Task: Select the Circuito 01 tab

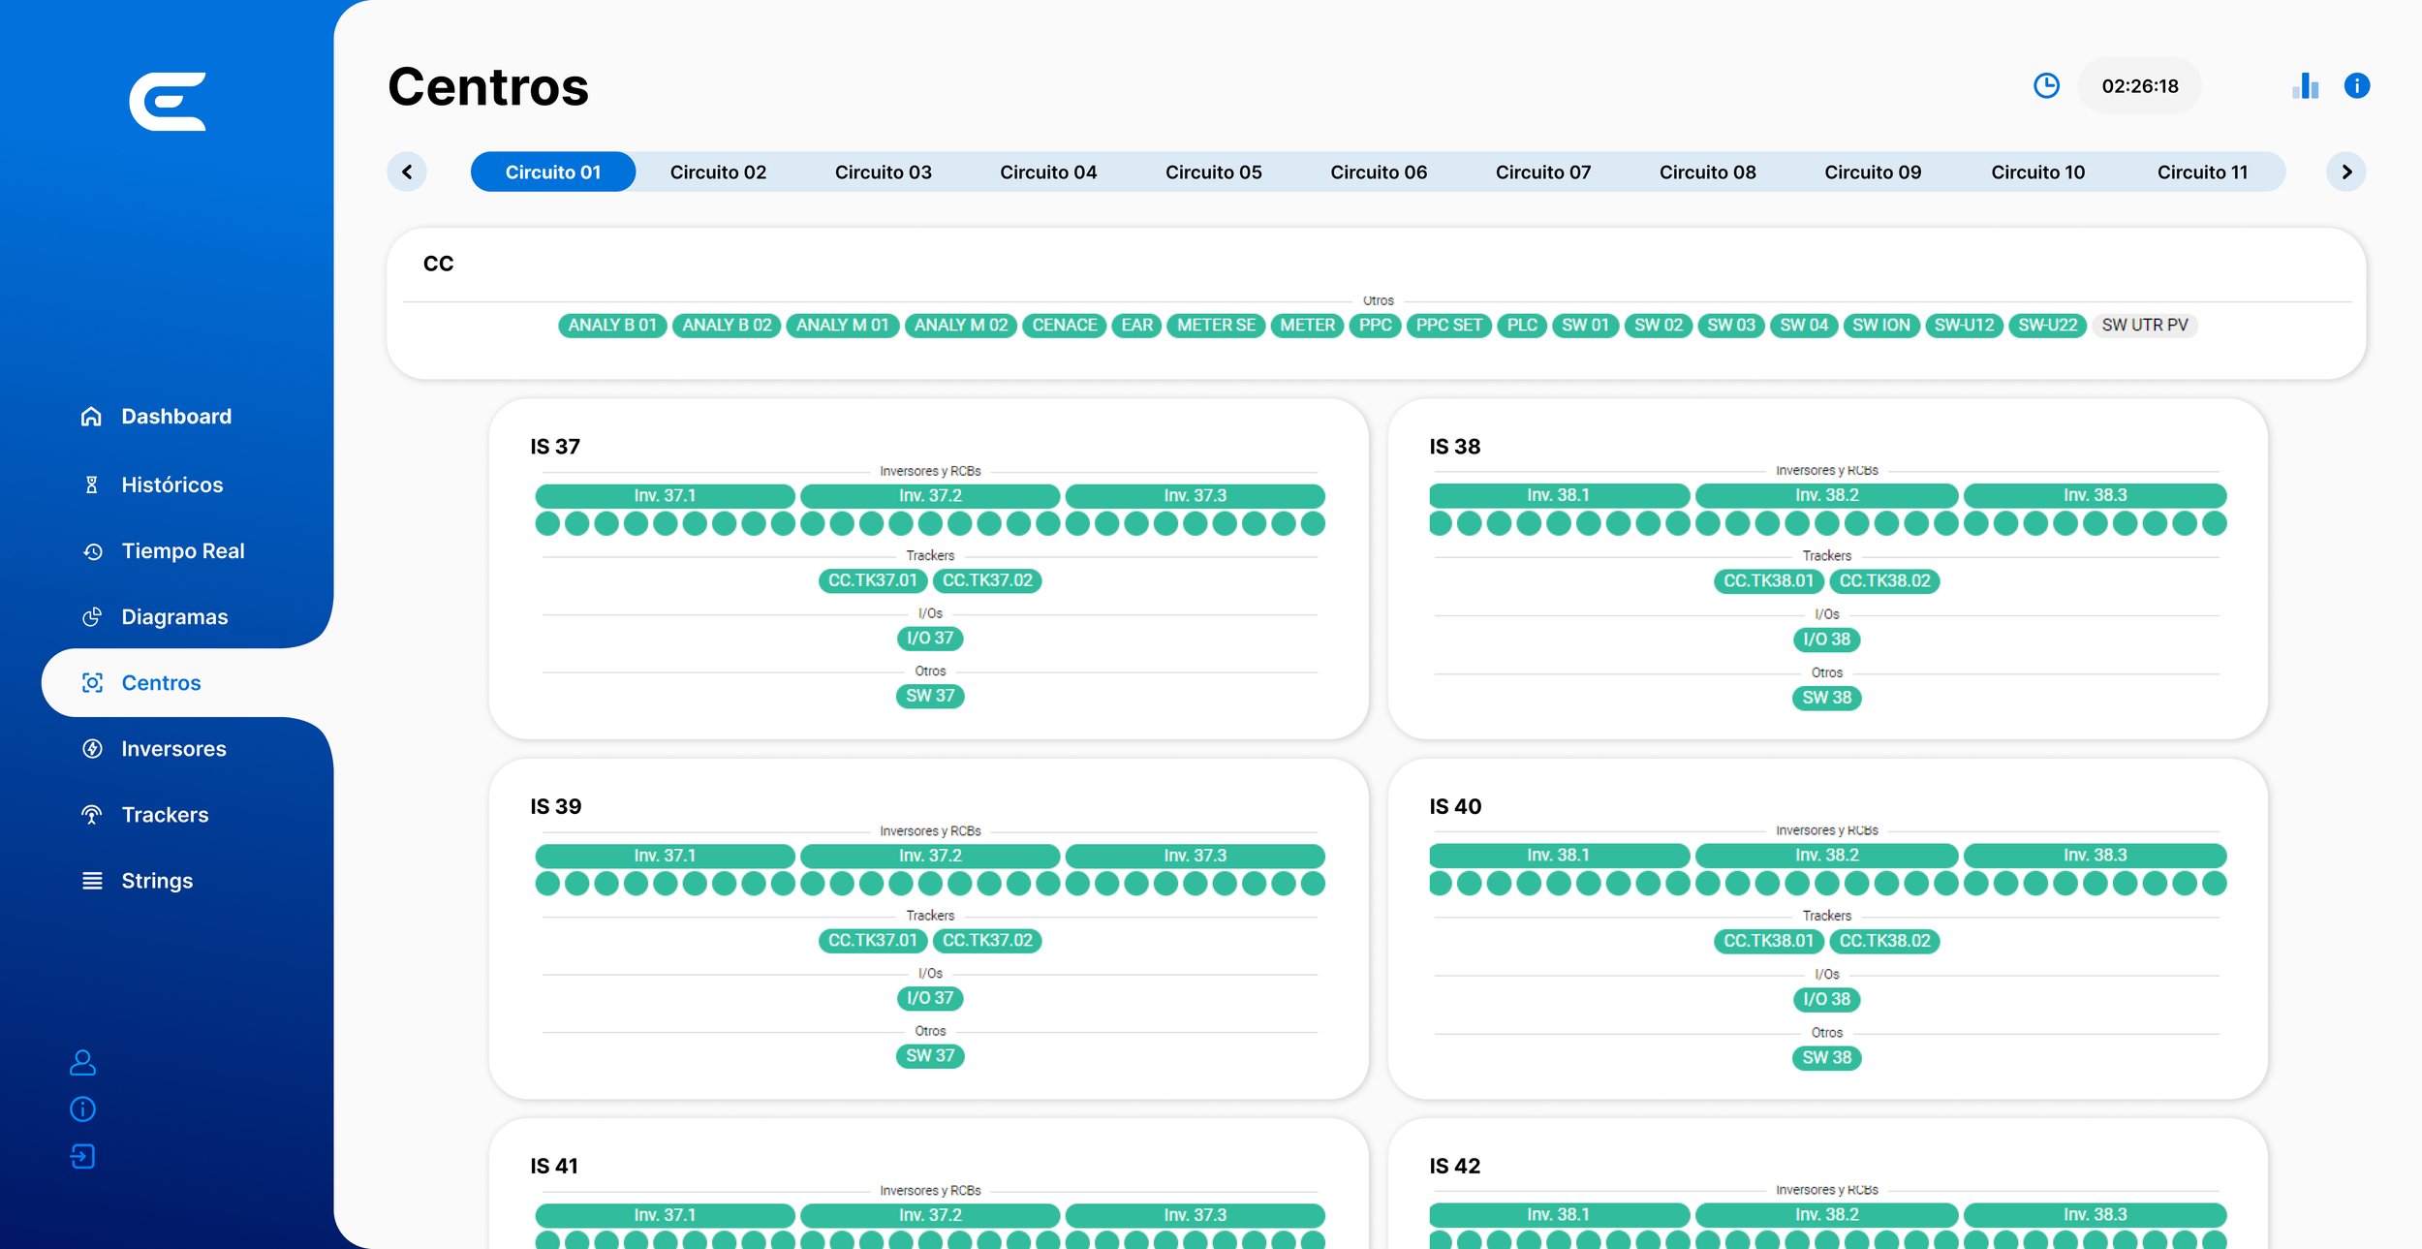Action: point(553,172)
